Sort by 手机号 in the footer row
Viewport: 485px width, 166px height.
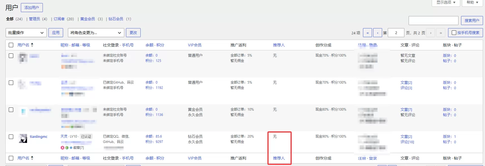[x=128, y=158]
